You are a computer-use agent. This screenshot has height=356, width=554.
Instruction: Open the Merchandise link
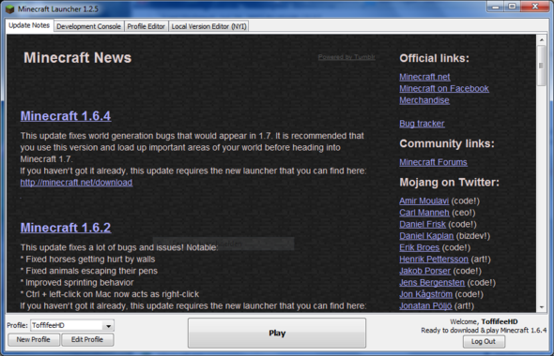point(424,100)
